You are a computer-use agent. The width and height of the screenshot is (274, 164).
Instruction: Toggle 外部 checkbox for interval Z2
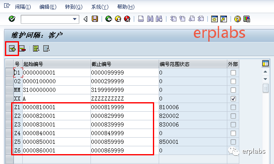(233, 116)
